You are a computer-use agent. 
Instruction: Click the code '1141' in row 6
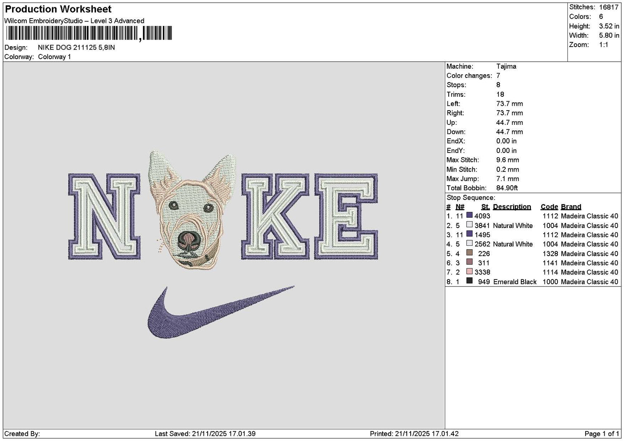[551, 263]
